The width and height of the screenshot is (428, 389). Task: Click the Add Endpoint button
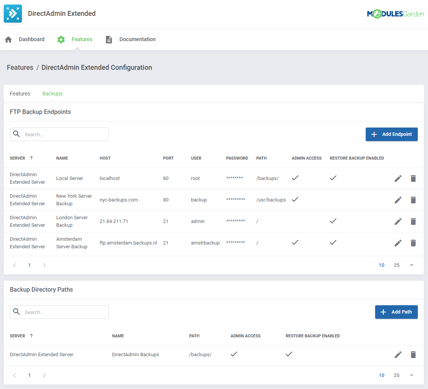click(391, 134)
